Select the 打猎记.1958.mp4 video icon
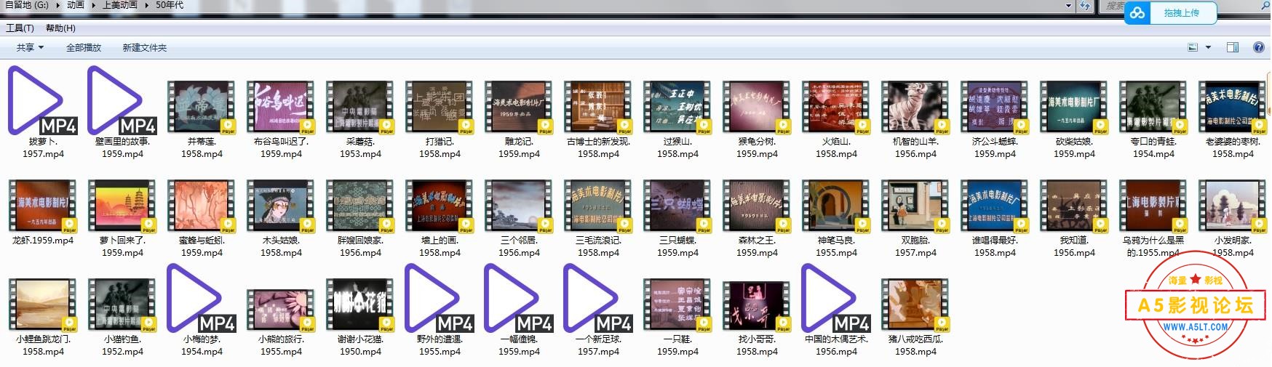The height and width of the screenshot is (367, 1272). pyautogui.click(x=440, y=108)
